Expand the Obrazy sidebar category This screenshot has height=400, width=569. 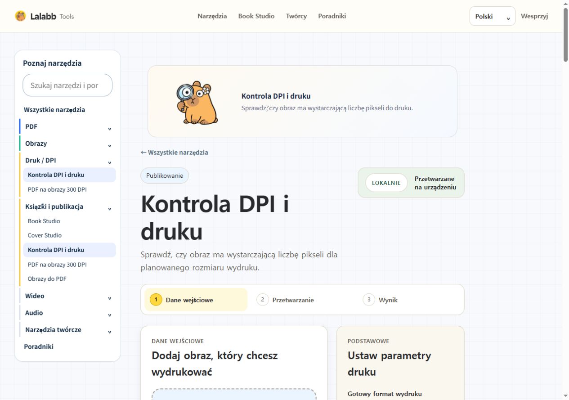click(67, 144)
